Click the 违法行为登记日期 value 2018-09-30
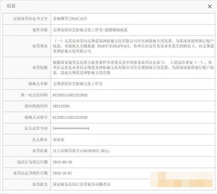 coord(62,162)
